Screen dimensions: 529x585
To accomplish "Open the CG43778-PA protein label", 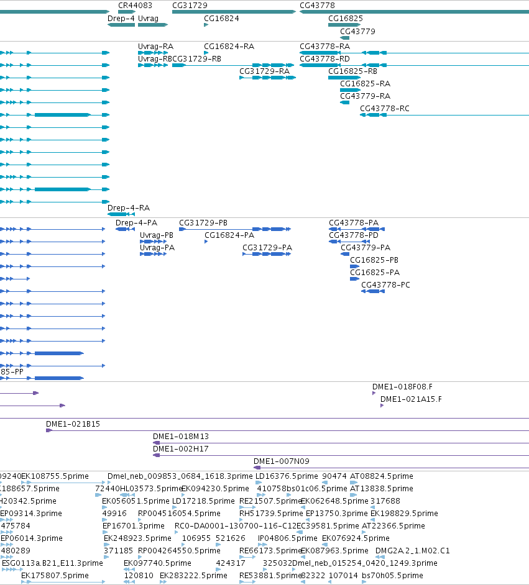I will (x=354, y=223).
